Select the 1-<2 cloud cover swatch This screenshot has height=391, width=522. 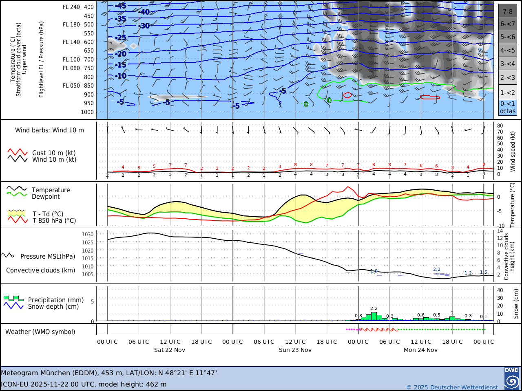[508, 92]
